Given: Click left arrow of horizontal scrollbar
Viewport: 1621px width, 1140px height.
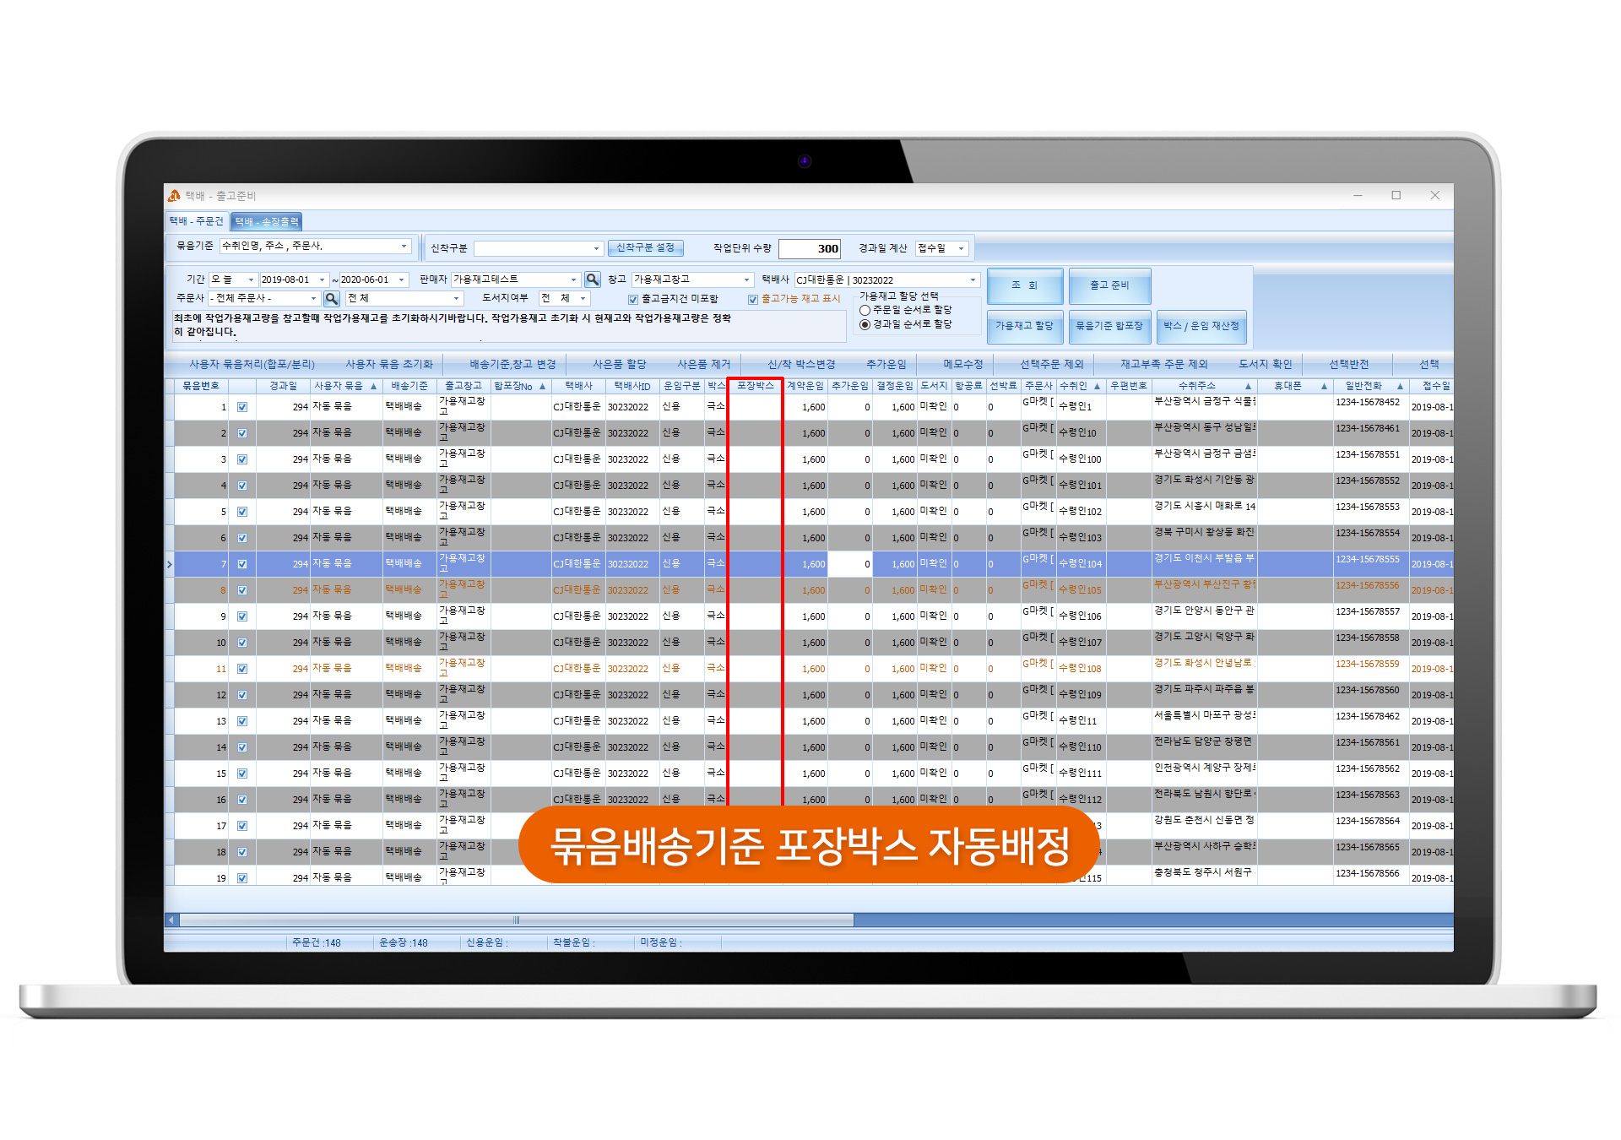Looking at the screenshot, I should click(171, 920).
